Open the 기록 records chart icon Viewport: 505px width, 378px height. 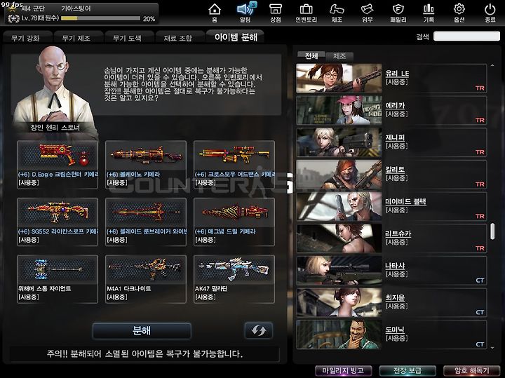pyautogui.click(x=429, y=12)
